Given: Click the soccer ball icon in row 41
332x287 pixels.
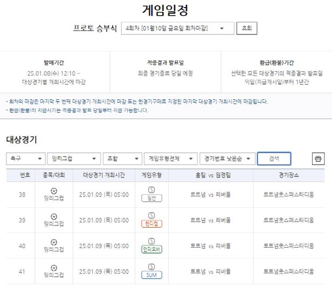Looking at the screenshot, I should pos(53,268).
